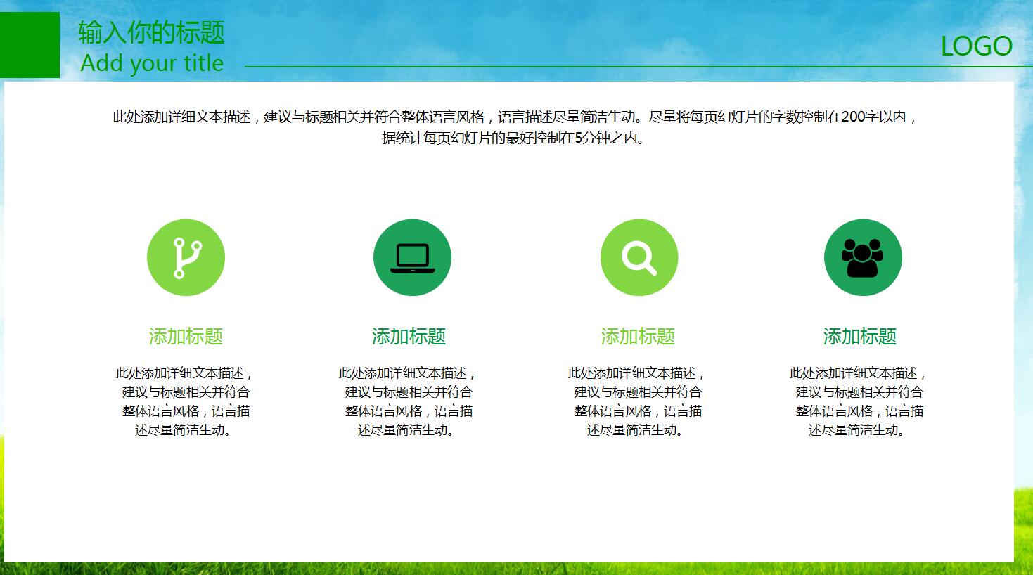Viewport: 1033px width, 575px height.
Task: Select the magnifying glass search icon
Action: tap(639, 258)
